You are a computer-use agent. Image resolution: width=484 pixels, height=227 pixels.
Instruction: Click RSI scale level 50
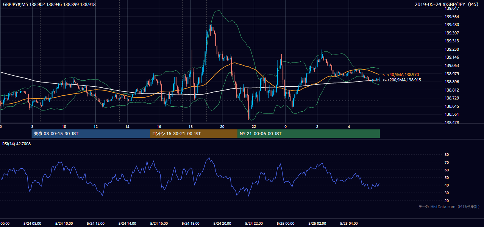[x=447, y=178]
